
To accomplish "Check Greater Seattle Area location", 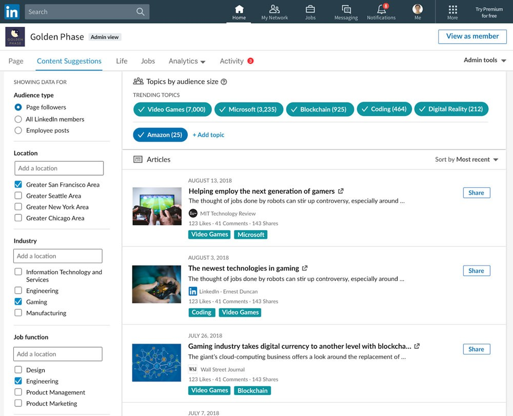I will pos(18,196).
